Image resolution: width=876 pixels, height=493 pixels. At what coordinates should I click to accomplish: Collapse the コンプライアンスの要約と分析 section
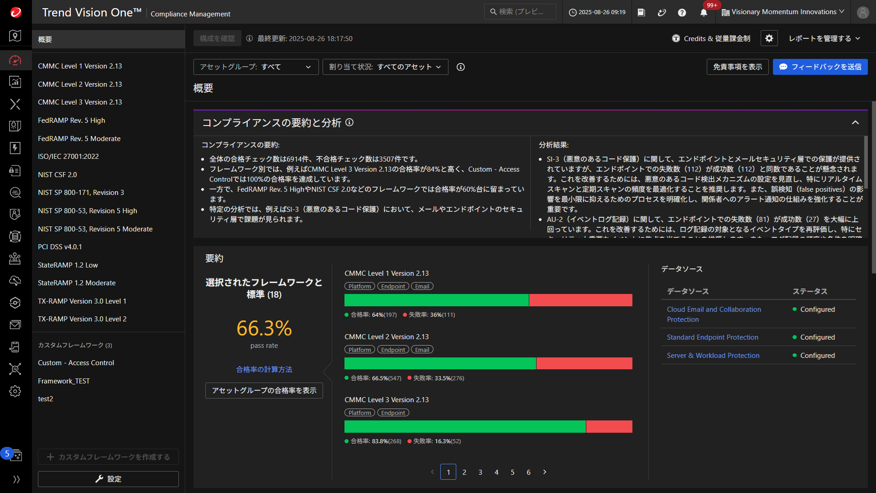click(x=855, y=123)
